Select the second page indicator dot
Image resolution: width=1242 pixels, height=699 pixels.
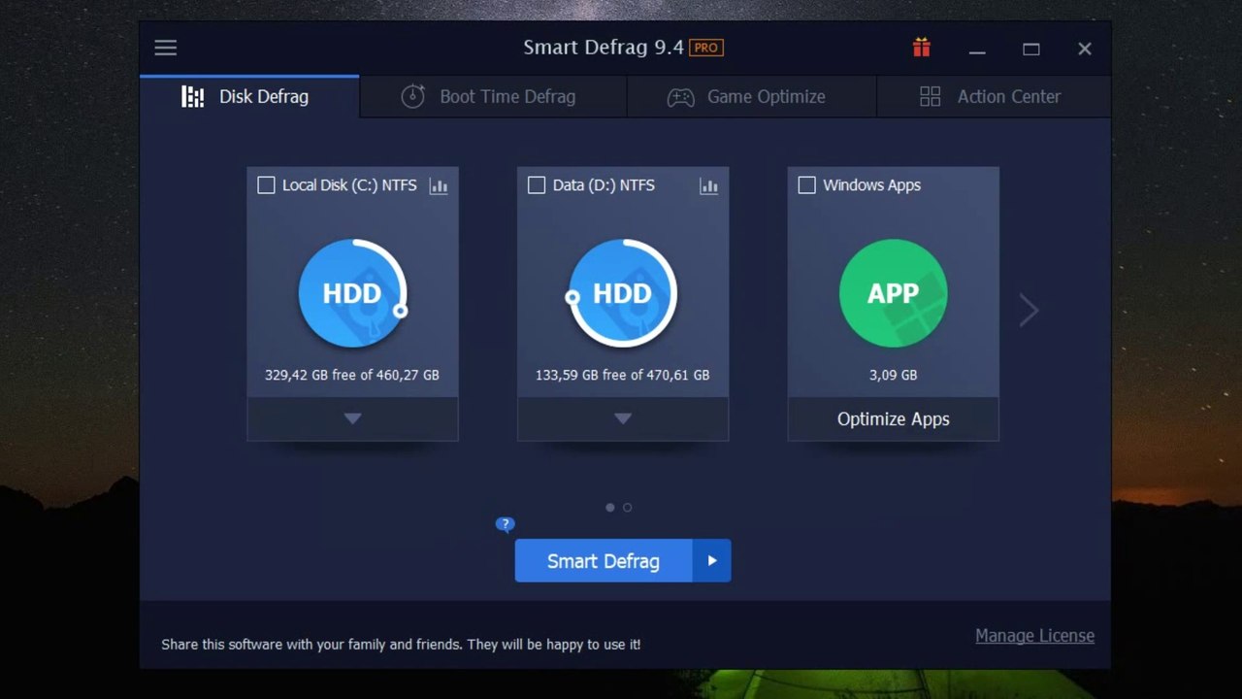(628, 507)
